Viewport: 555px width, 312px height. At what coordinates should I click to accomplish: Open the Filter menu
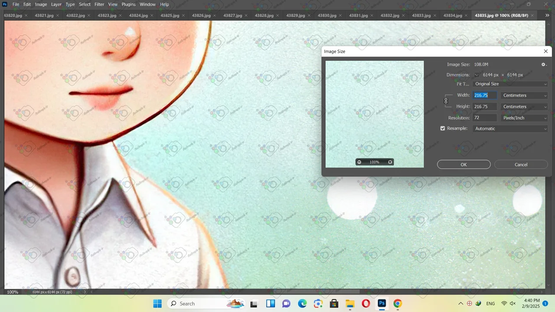click(x=99, y=4)
